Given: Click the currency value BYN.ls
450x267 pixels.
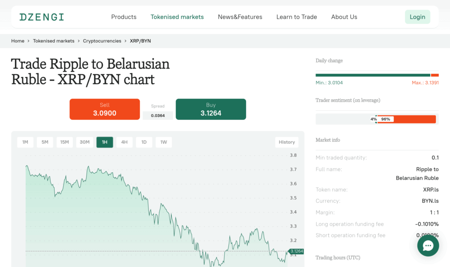Looking at the screenshot, I should click(x=430, y=201).
